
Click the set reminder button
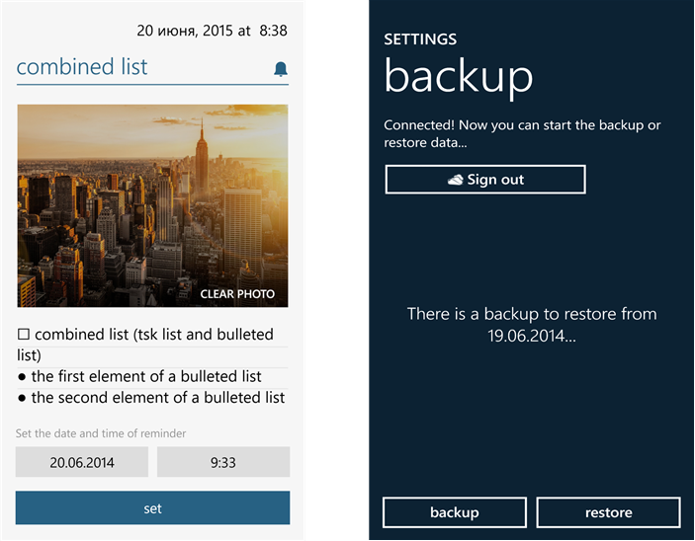pyautogui.click(x=152, y=507)
